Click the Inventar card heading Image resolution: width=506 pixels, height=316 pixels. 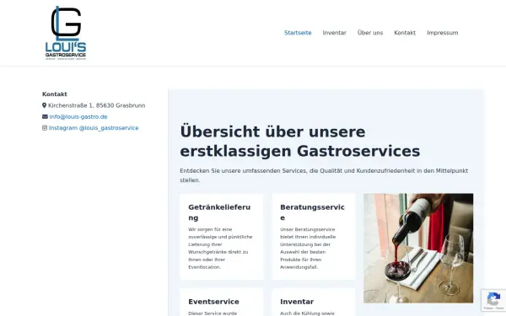coord(297,302)
